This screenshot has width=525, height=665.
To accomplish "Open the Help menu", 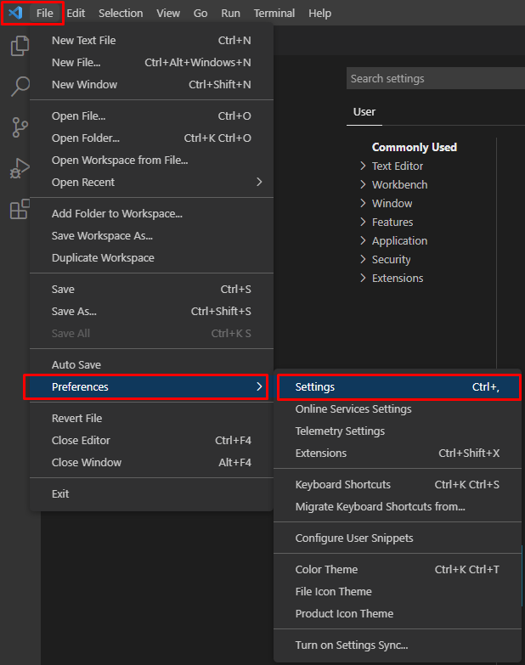I will (x=319, y=13).
